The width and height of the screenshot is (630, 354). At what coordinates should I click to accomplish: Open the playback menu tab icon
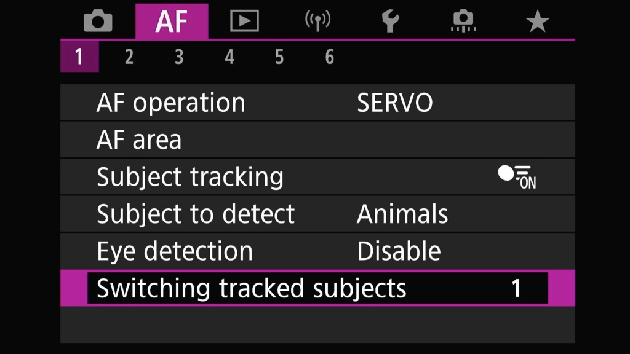[x=244, y=21]
